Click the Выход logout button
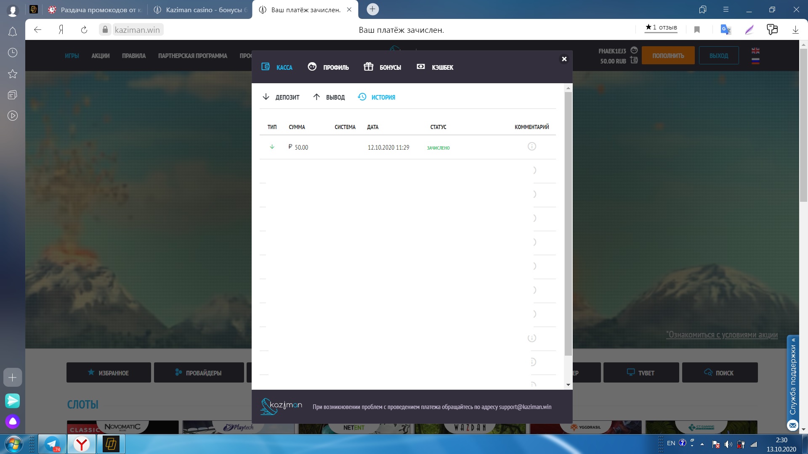 (718, 55)
